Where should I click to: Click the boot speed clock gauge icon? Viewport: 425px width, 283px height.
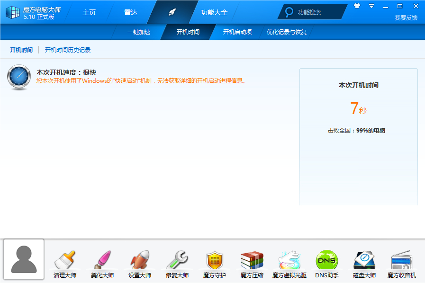point(19,77)
